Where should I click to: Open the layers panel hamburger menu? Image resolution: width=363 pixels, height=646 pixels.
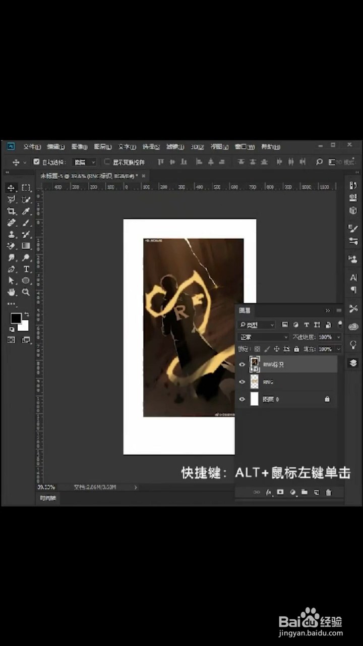click(339, 310)
